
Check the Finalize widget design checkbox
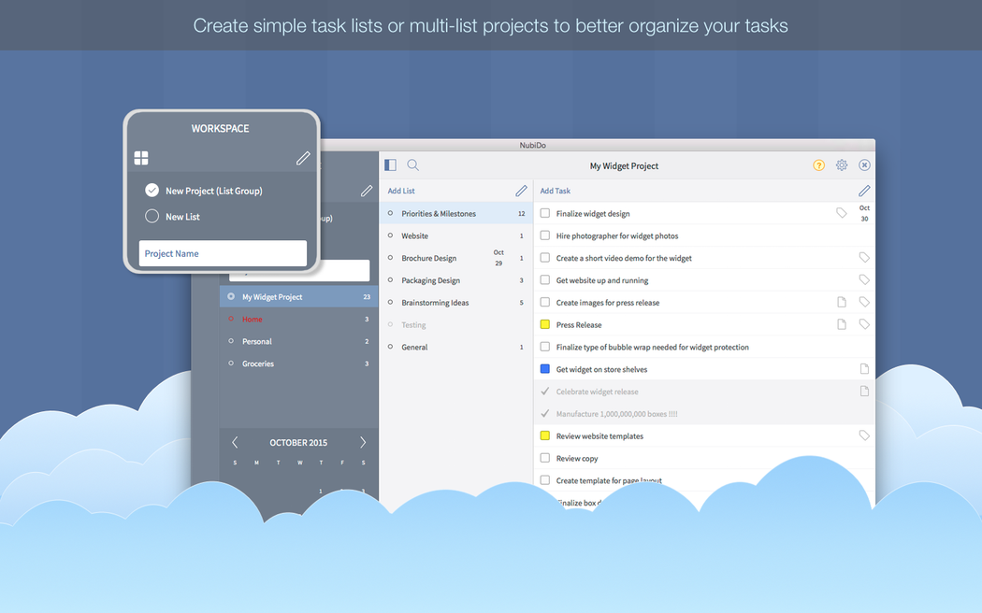point(545,213)
